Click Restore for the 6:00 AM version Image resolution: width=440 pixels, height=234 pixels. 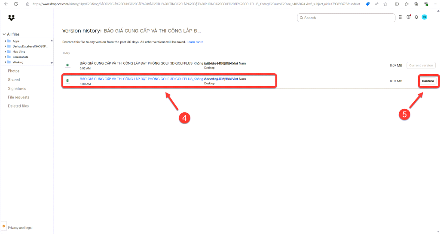428,81
